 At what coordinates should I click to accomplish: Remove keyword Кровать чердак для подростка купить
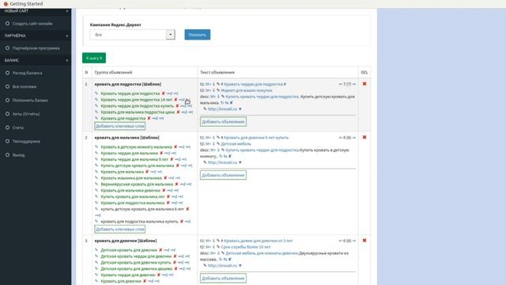coord(177,105)
